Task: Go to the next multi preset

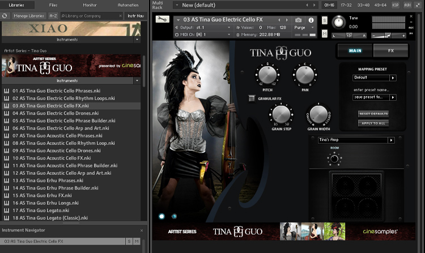Action: click(x=314, y=5)
